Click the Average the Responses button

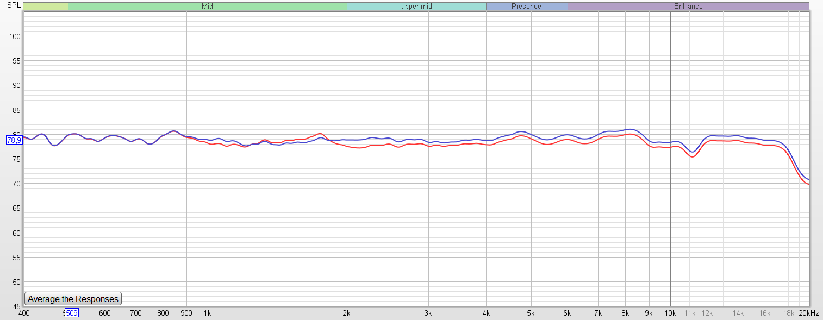(73, 299)
